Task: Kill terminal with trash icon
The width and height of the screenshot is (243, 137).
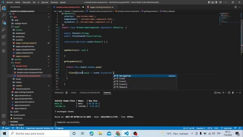Action: pyautogui.click(x=233, y=92)
